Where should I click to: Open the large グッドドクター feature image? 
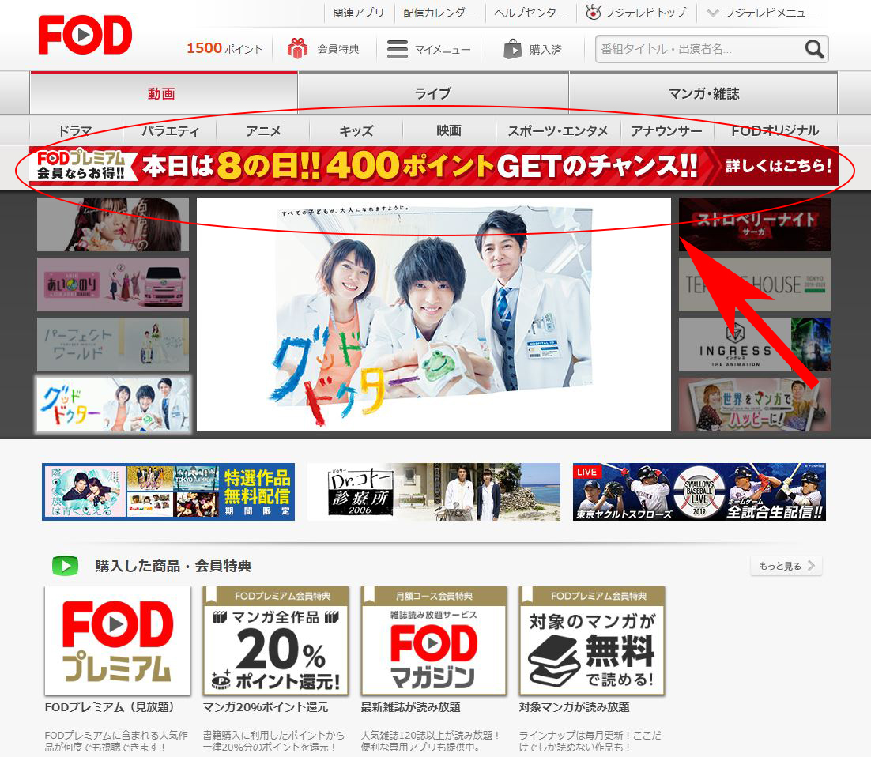(x=434, y=314)
